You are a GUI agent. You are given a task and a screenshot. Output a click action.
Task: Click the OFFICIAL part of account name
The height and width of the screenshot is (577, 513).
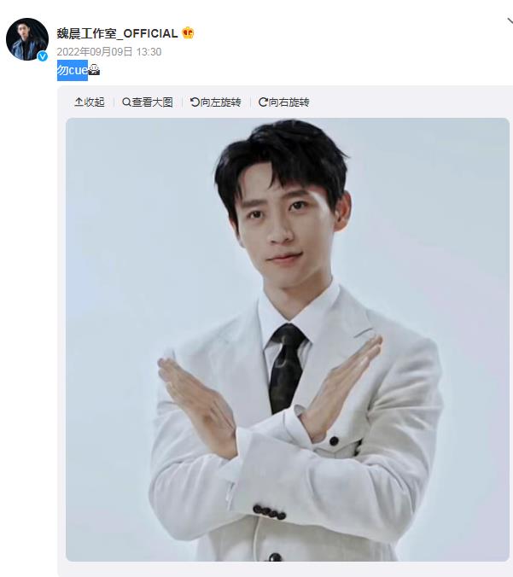coord(150,33)
